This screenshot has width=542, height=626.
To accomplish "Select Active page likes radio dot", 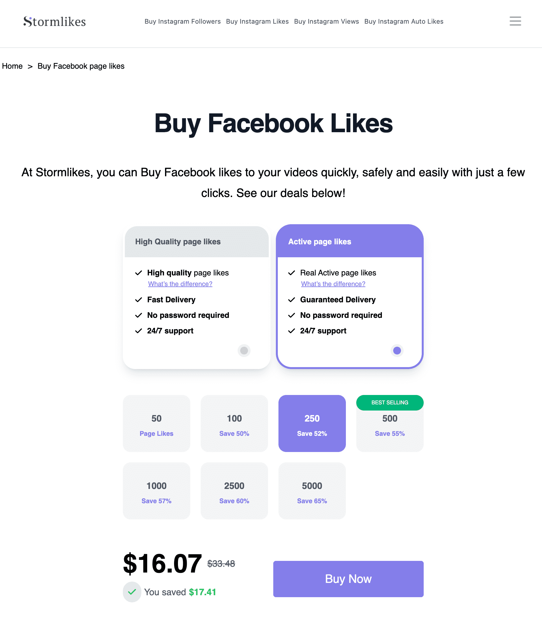I will pyautogui.click(x=397, y=350).
